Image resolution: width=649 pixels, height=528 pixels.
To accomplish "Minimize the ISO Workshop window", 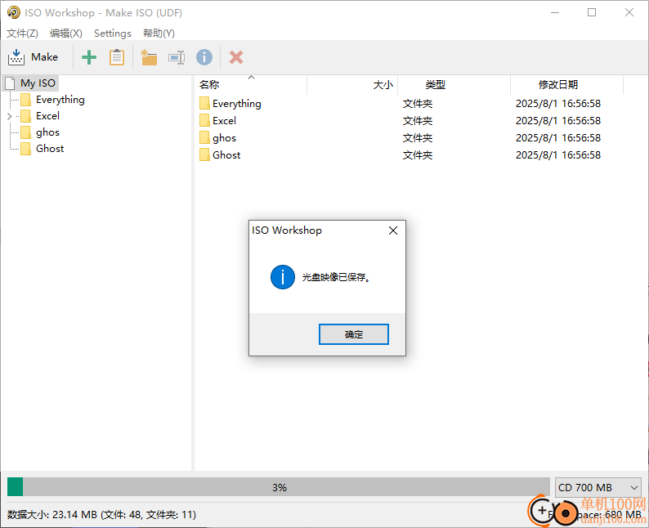I will pos(555,12).
